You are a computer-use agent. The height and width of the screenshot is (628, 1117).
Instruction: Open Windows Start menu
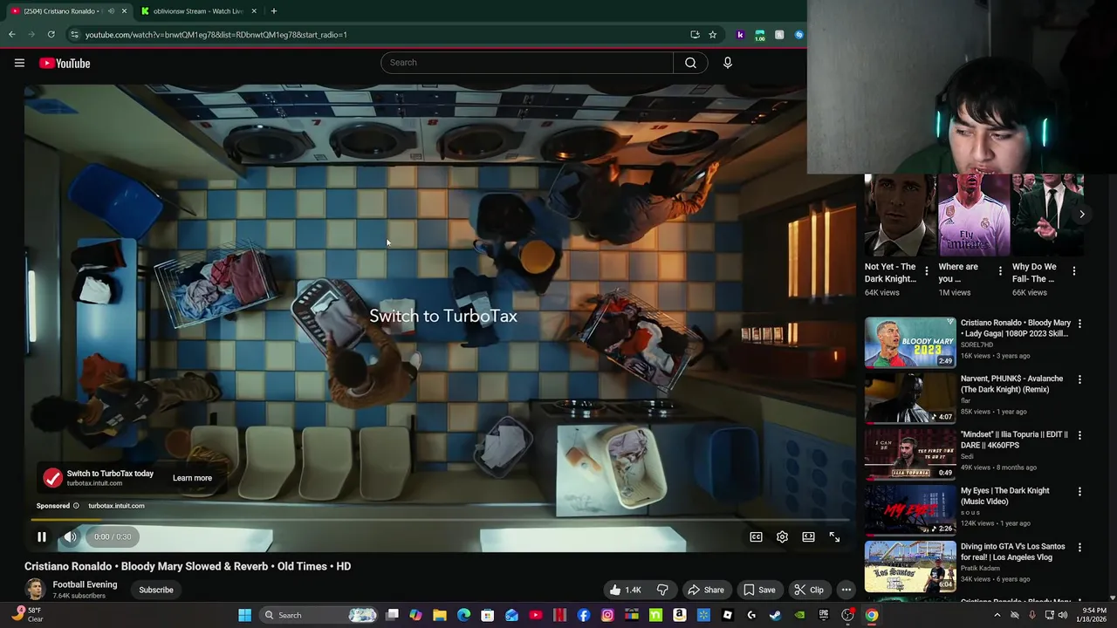click(245, 615)
